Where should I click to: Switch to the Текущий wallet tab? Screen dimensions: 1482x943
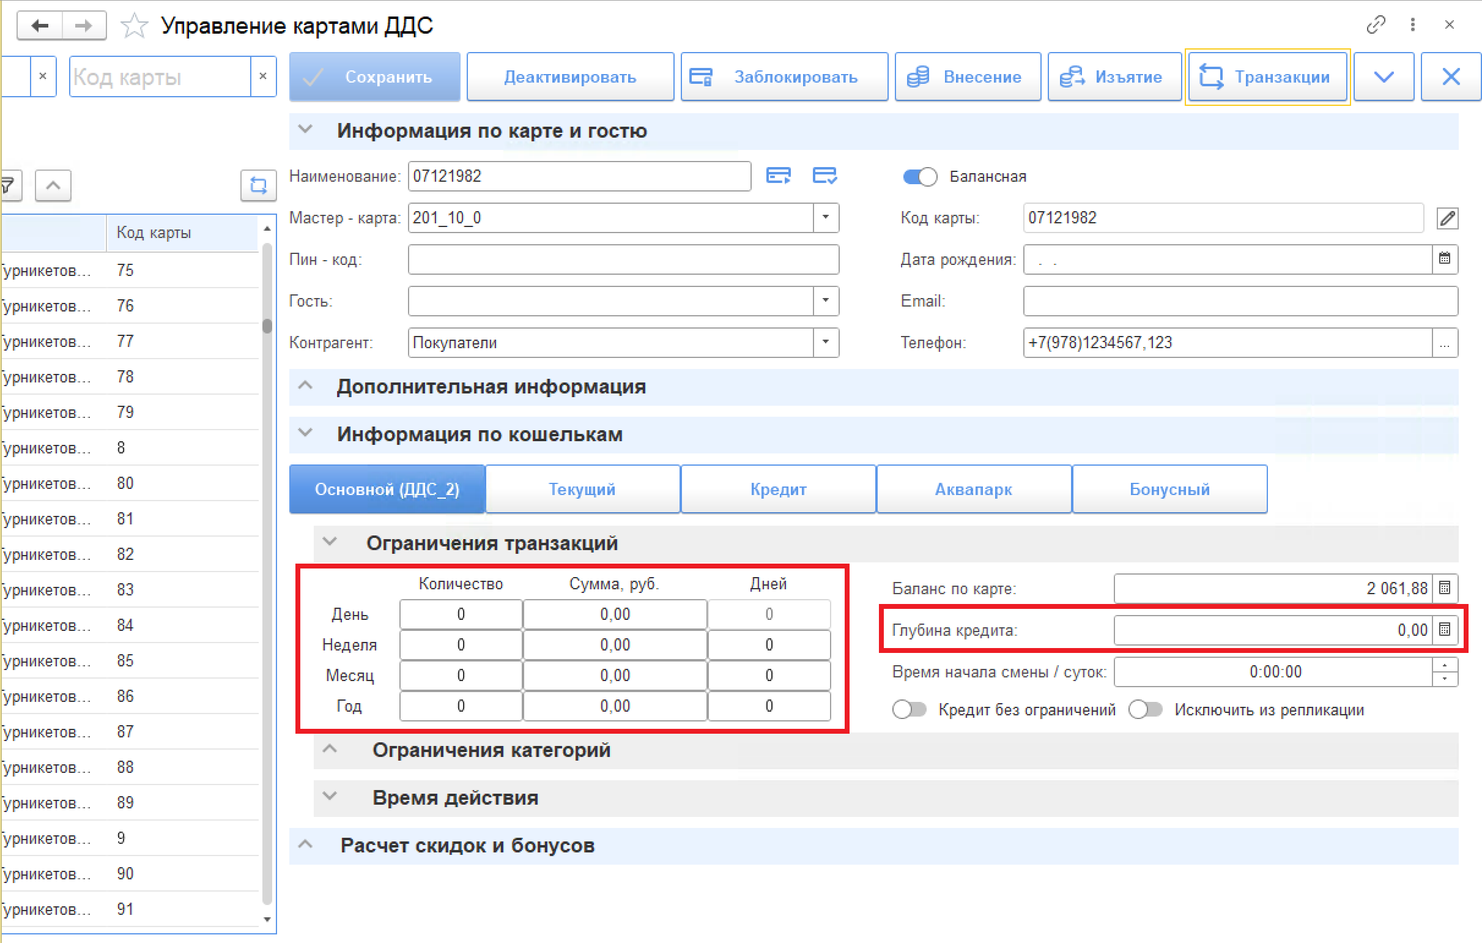[x=582, y=489]
